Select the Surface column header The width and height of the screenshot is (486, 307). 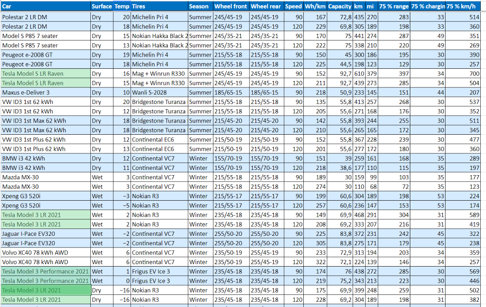click(x=101, y=6)
